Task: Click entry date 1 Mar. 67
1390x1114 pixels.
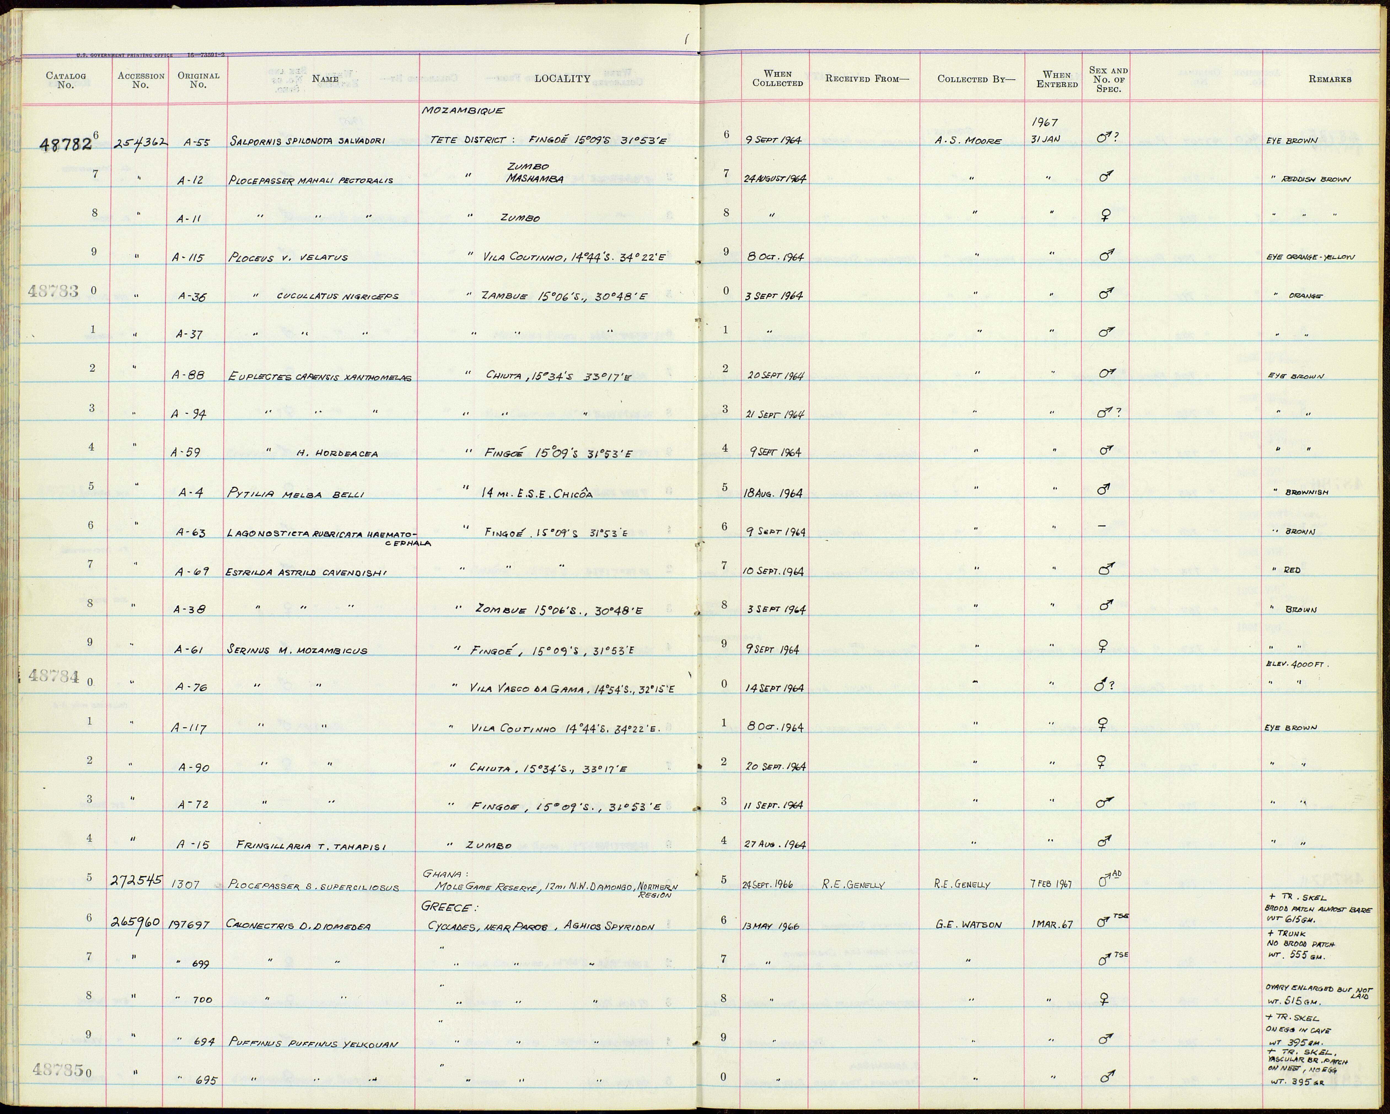Action: [1052, 924]
